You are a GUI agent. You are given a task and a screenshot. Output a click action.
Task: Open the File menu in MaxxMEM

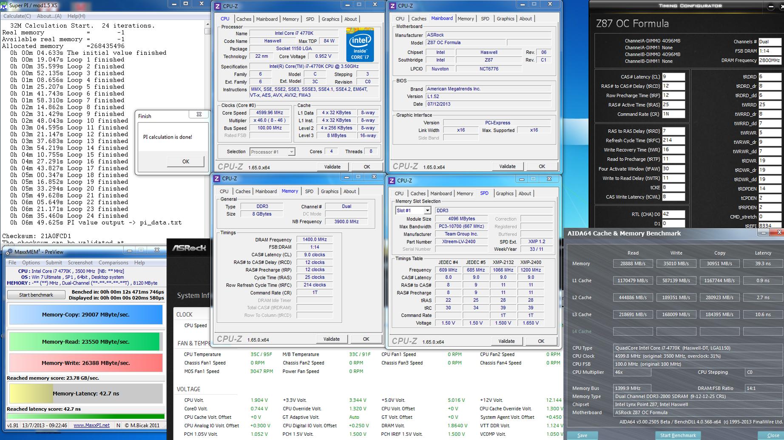pos(12,262)
